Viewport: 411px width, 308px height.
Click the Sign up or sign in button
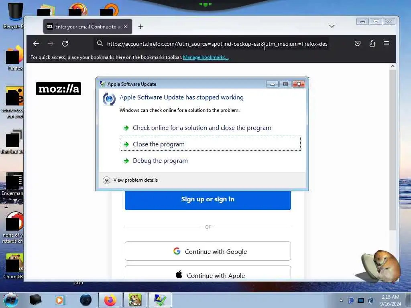coord(208,200)
